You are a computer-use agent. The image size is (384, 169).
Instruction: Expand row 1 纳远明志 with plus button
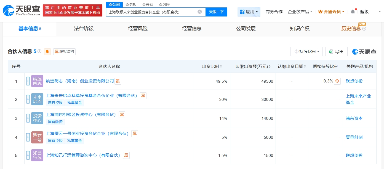coord(28,81)
